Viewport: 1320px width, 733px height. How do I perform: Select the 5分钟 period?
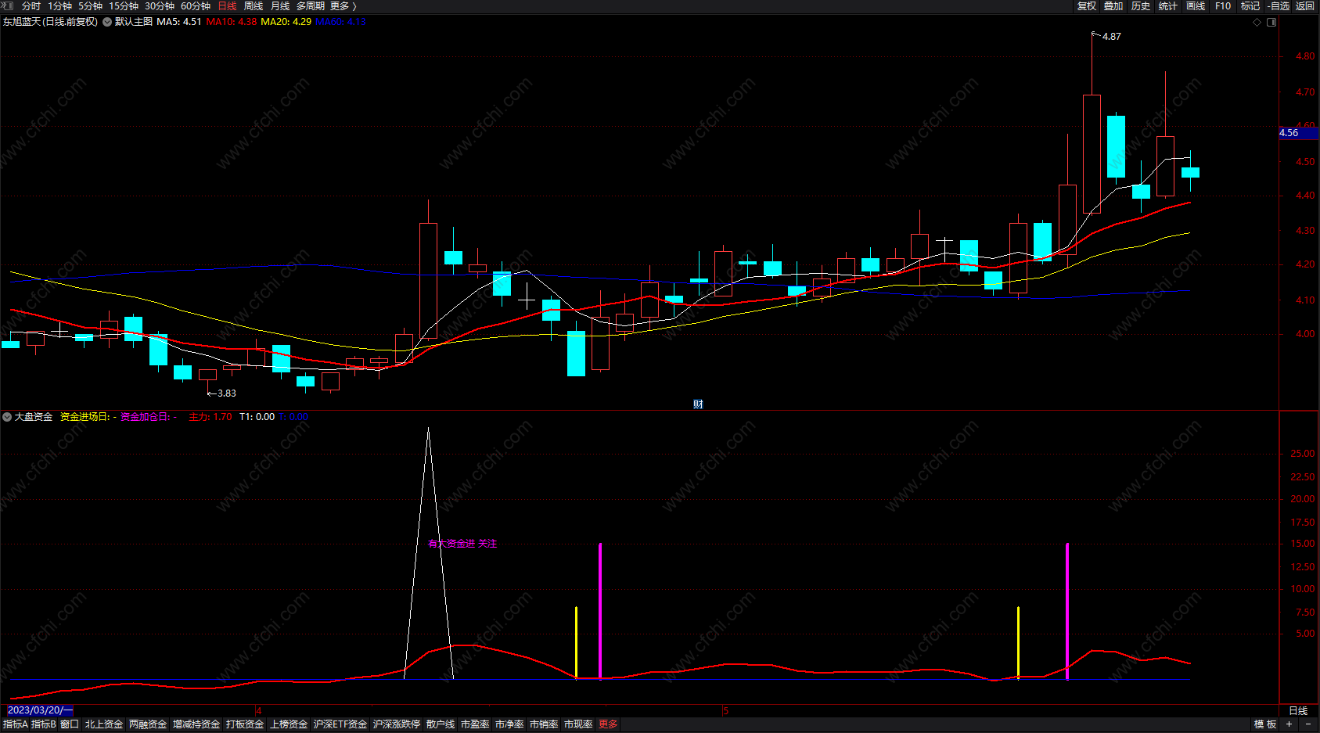pyautogui.click(x=90, y=6)
